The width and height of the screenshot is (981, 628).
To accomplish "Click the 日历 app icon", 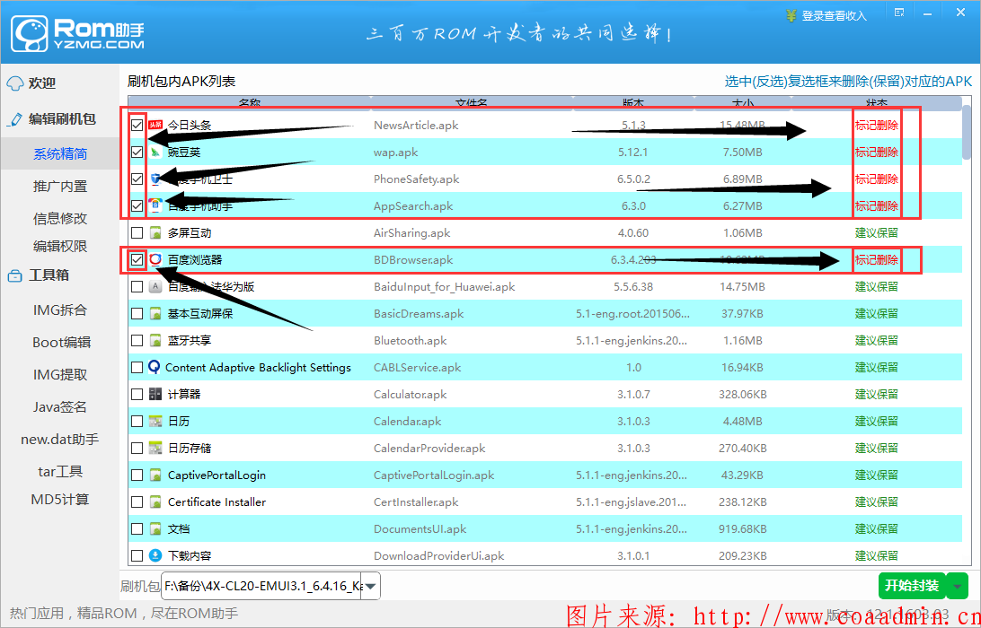I will coord(155,421).
